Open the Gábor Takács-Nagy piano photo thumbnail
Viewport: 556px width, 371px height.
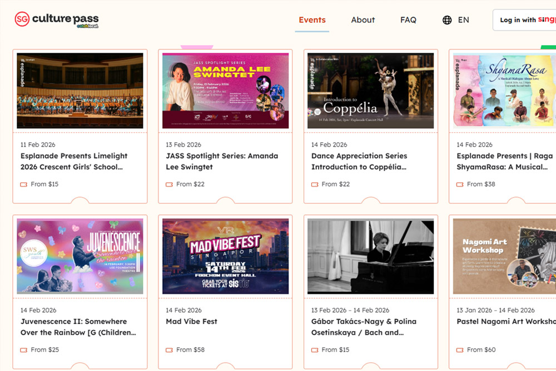tap(370, 256)
